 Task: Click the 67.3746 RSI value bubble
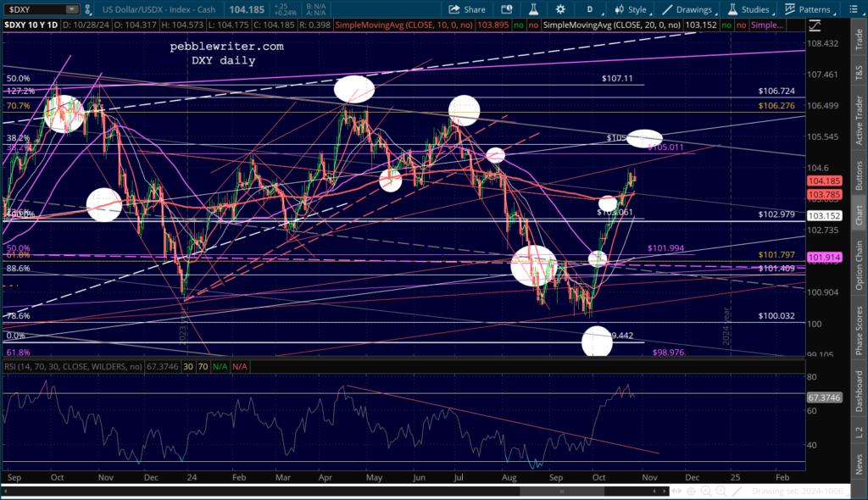(x=824, y=397)
